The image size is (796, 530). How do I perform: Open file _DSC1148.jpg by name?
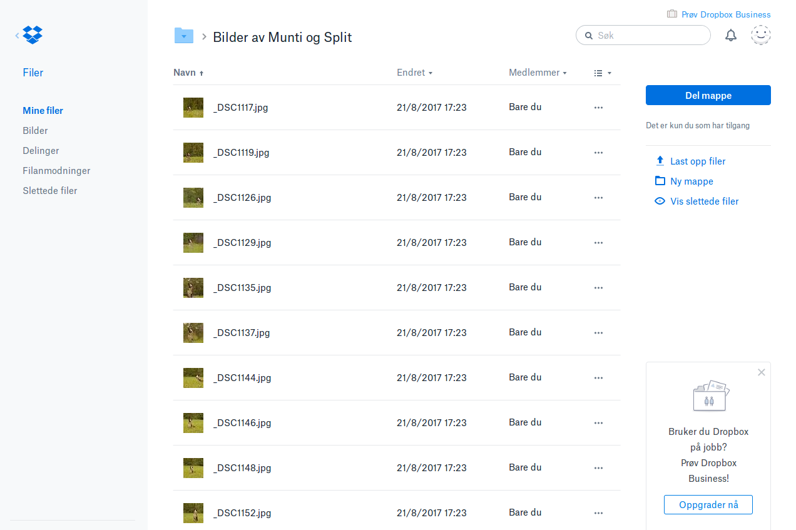[242, 468]
